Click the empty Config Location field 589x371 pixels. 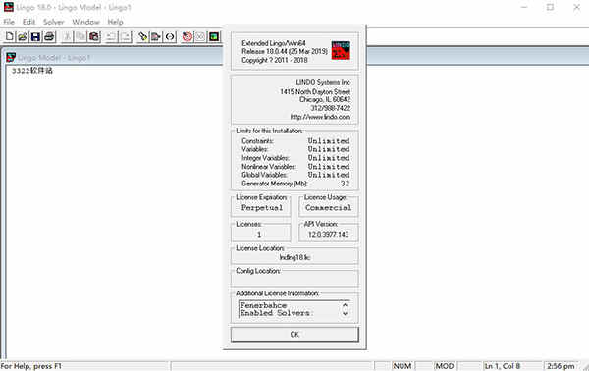[294, 280]
